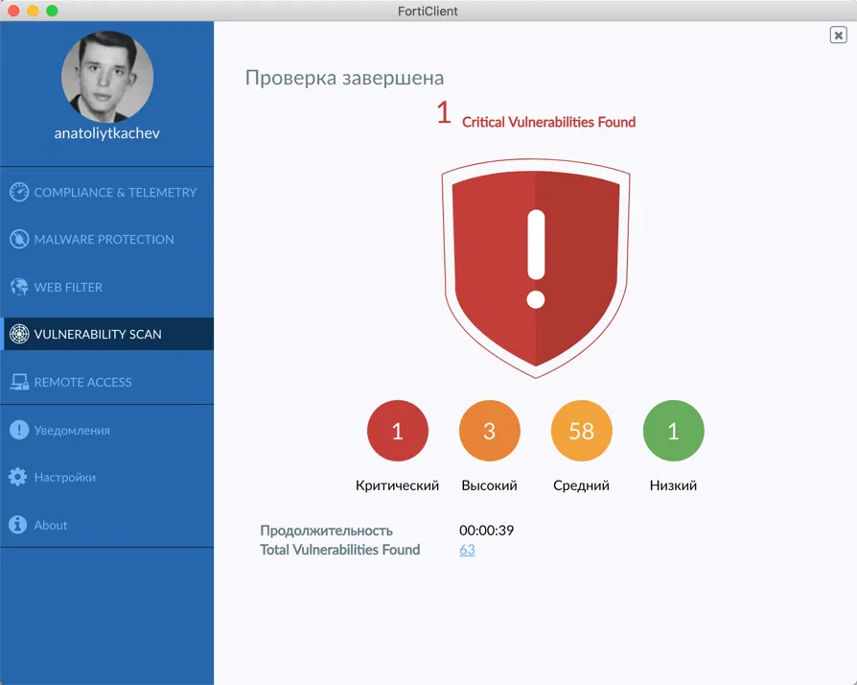Click the Уведомления exclamation icon
Image resolution: width=857 pixels, height=685 pixels.
[19, 430]
